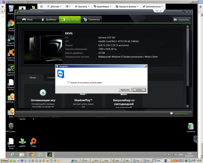Open Internet Explorer on the remote taskbar
The height and width of the screenshot is (163, 203).
coord(13,154)
